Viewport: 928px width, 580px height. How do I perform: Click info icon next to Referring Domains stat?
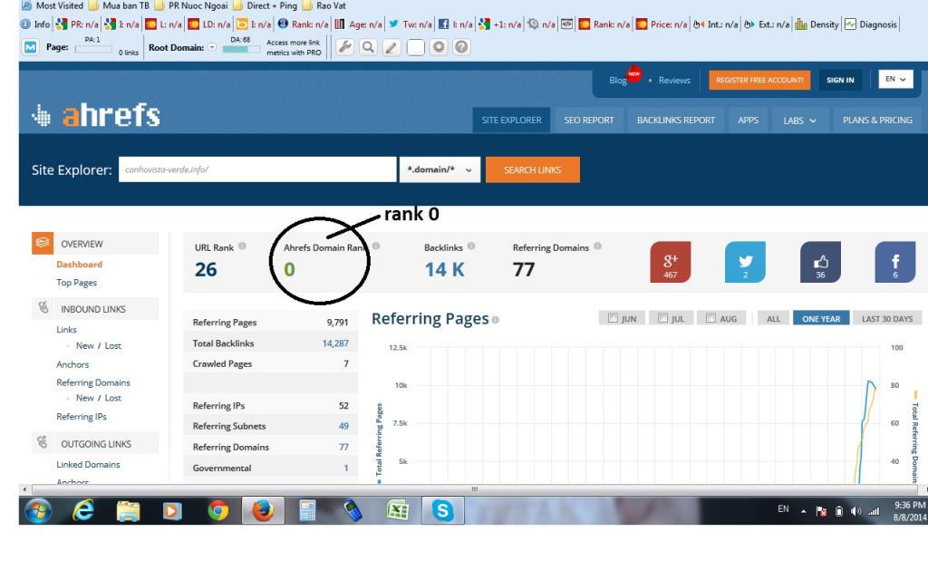[598, 246]
